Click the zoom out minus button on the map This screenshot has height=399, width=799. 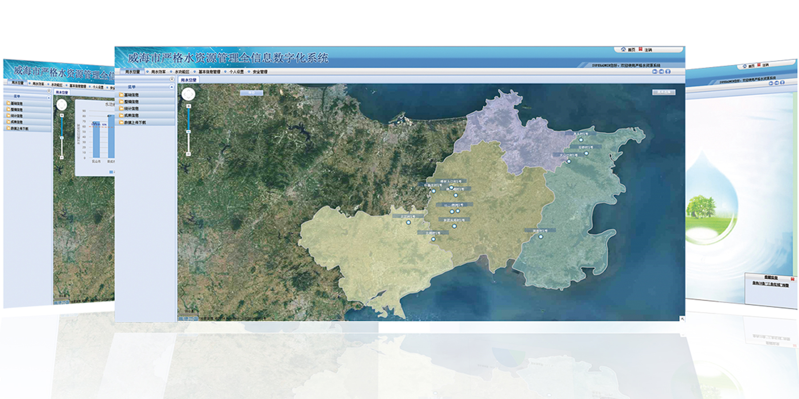pos(189,154)
